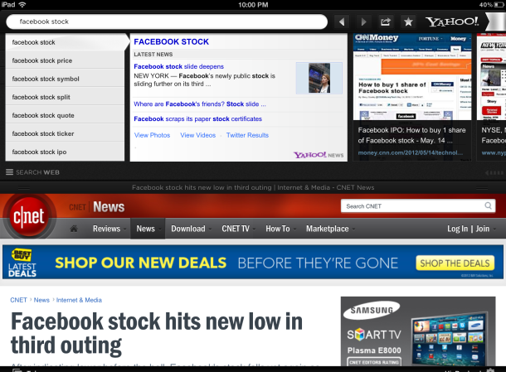Image resolution: width=506 pixels, height=372 pixels.
Task: Click View Videos link
Action: (197, 135)
